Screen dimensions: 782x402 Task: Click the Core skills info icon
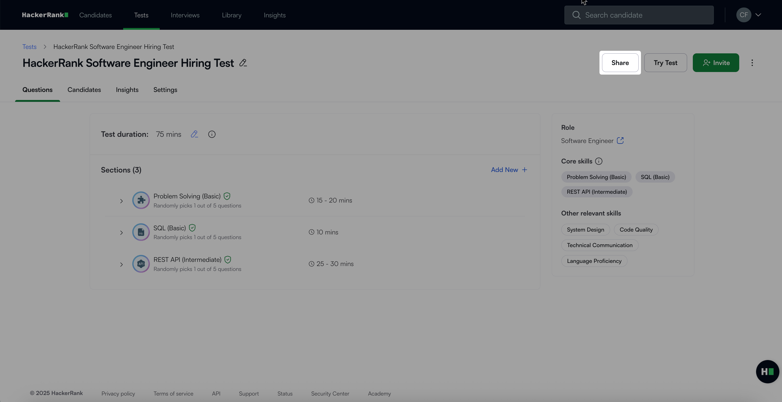tap(599, 161)
